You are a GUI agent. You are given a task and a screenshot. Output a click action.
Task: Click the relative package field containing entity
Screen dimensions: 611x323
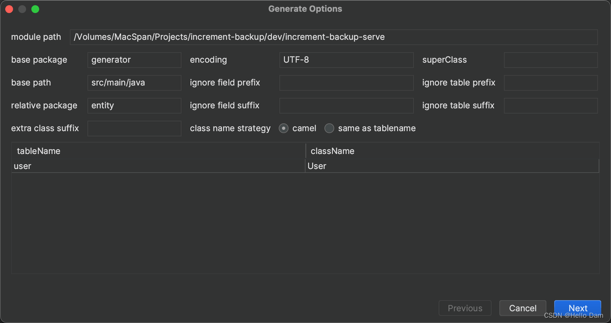134,105
